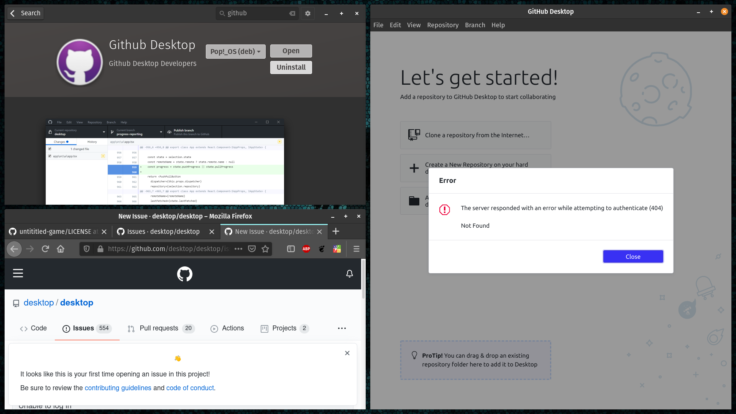Open Pop!_Shop settings via the gear icon

click(x=307, y=13)
